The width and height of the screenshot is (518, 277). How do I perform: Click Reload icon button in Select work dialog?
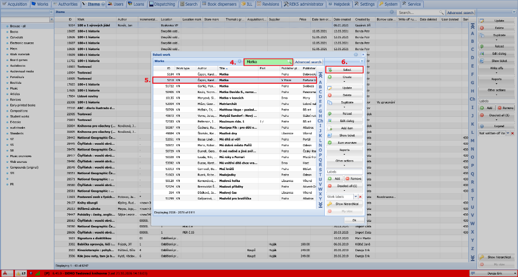click(x=344, y=114)
